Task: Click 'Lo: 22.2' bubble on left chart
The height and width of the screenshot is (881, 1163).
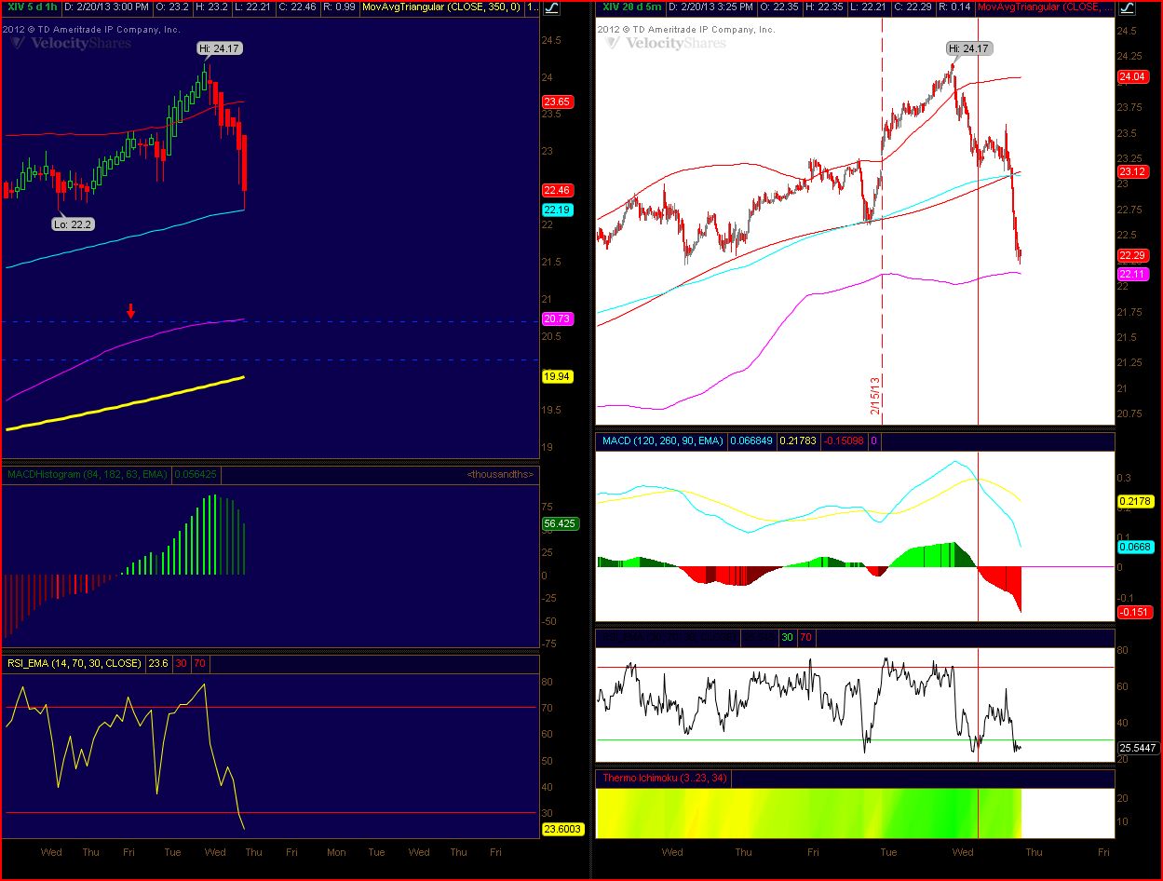Action: pos(74,224)
